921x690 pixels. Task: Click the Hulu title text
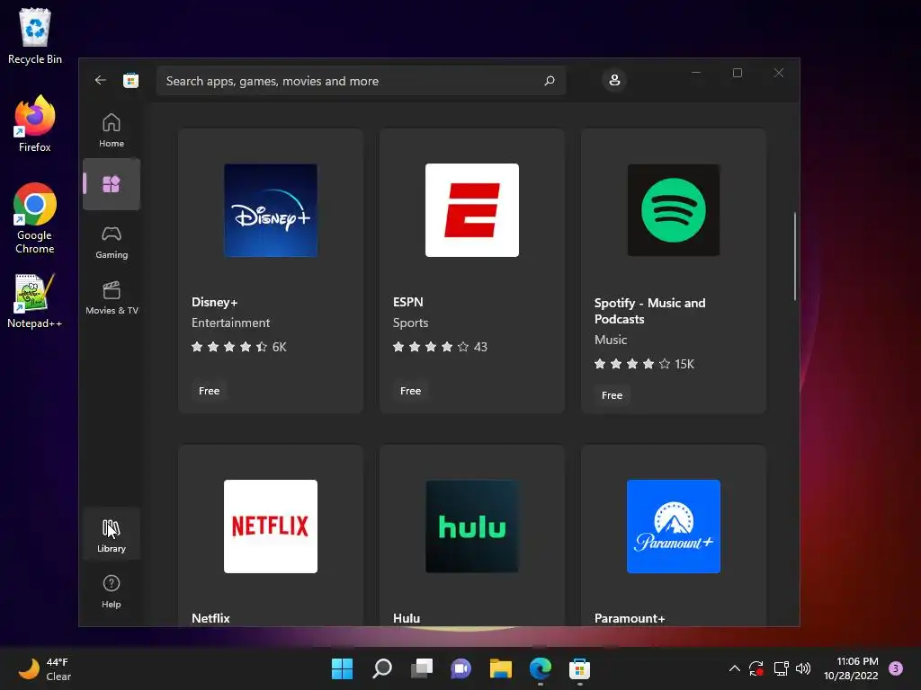[407, 618]
